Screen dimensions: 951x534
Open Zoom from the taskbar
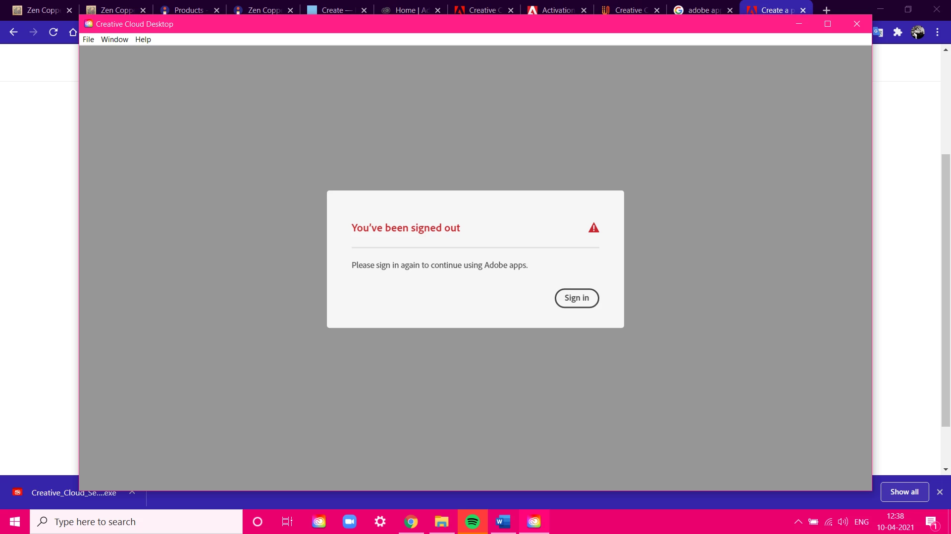click(x=350, y=522)
